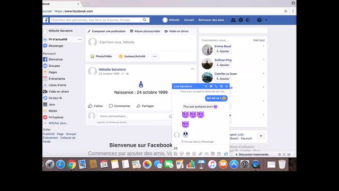Screen dimensions: 339x191
Task: Close the Lina Salvatore chat window
Action: [227, 86]
